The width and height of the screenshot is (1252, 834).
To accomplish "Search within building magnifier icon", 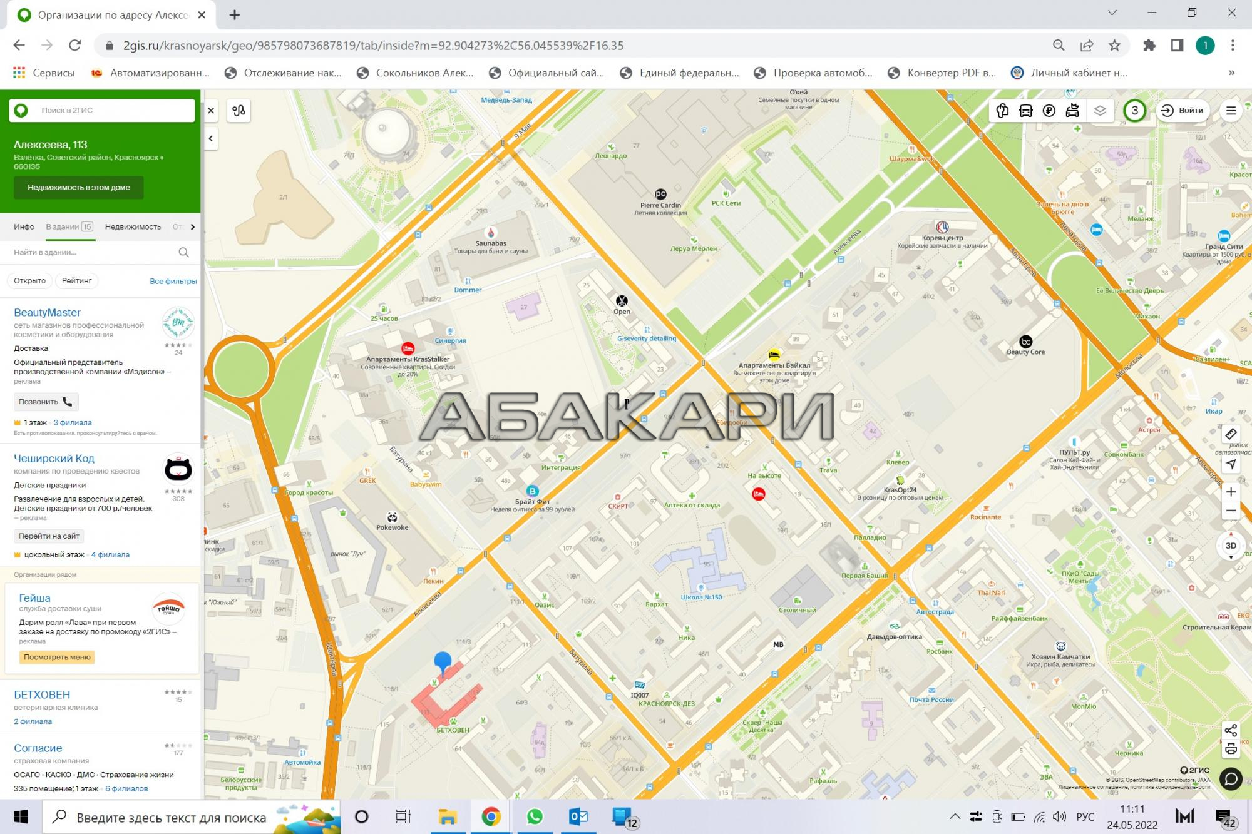I will point(183,252).
